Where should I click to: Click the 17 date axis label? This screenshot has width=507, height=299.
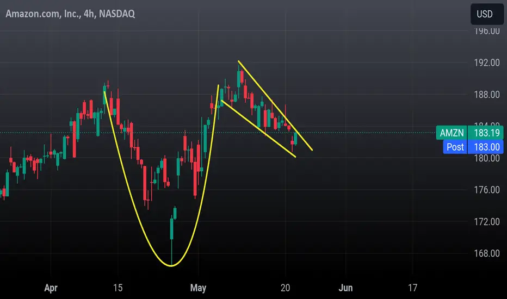coord(412,288)
